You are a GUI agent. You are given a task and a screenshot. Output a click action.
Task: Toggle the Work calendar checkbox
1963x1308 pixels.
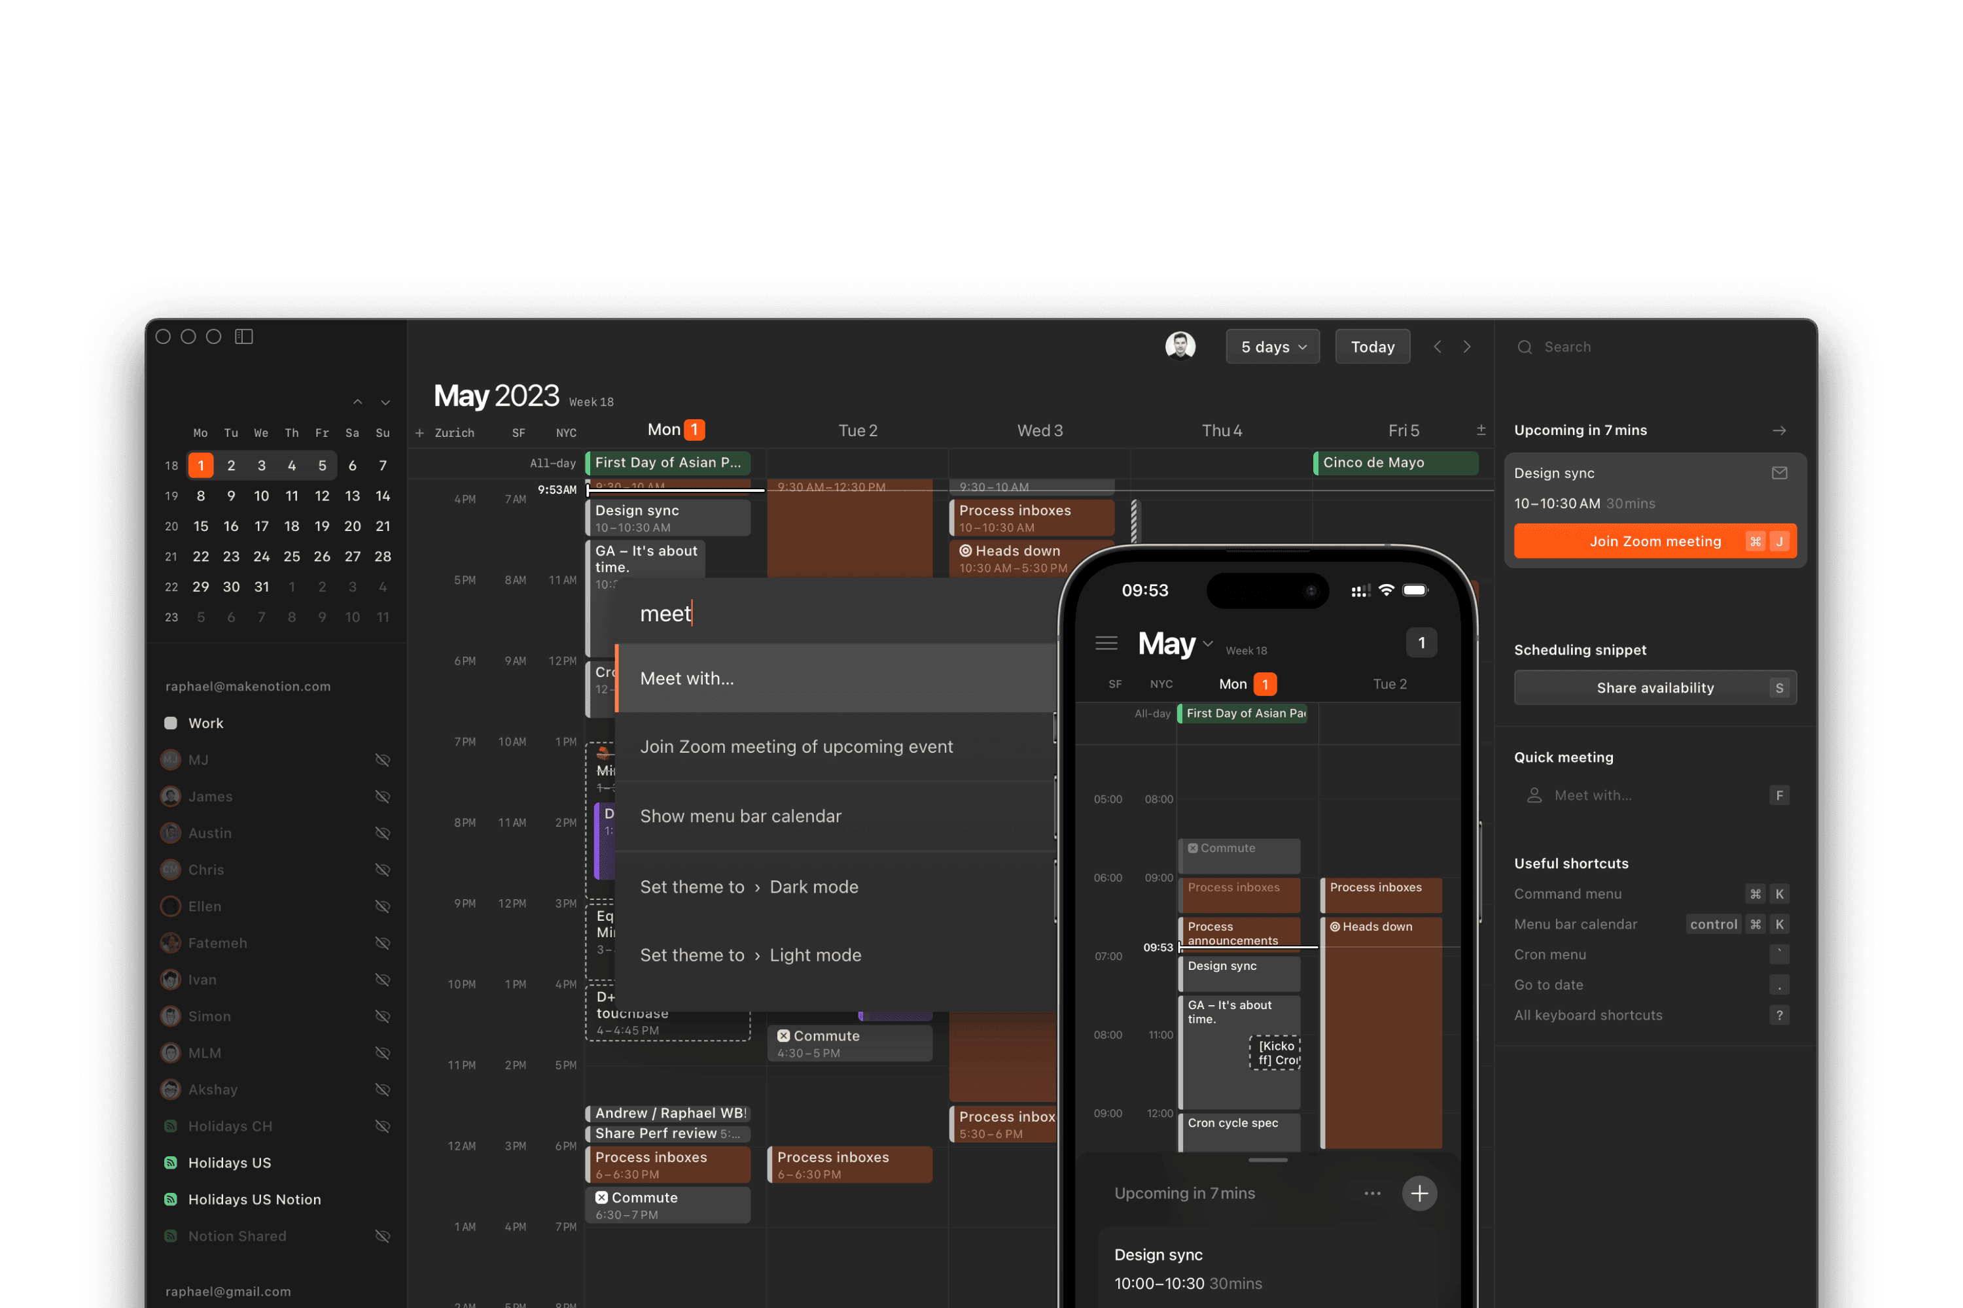click(x=171, y=723)
